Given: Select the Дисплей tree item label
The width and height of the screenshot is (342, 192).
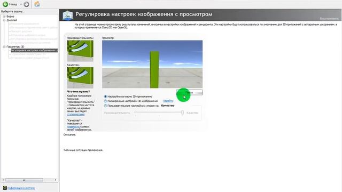Looking at the screenshot, I should (12, 20).
